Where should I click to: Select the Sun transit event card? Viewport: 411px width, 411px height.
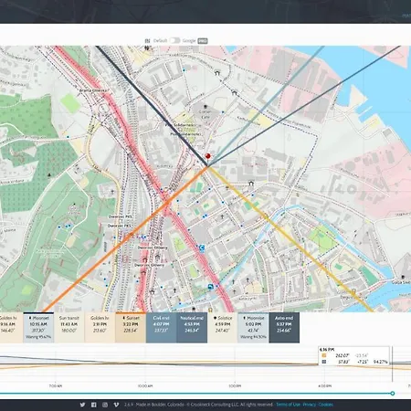pos(69,327)
